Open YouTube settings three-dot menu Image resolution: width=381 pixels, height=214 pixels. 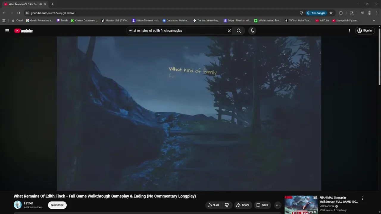pyautogui.click(x=349, y=31)
